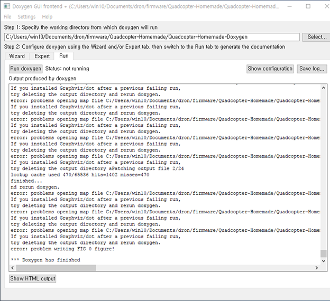Select the Run tab
The width and height of the screenshot is (330, 301).
64,55
